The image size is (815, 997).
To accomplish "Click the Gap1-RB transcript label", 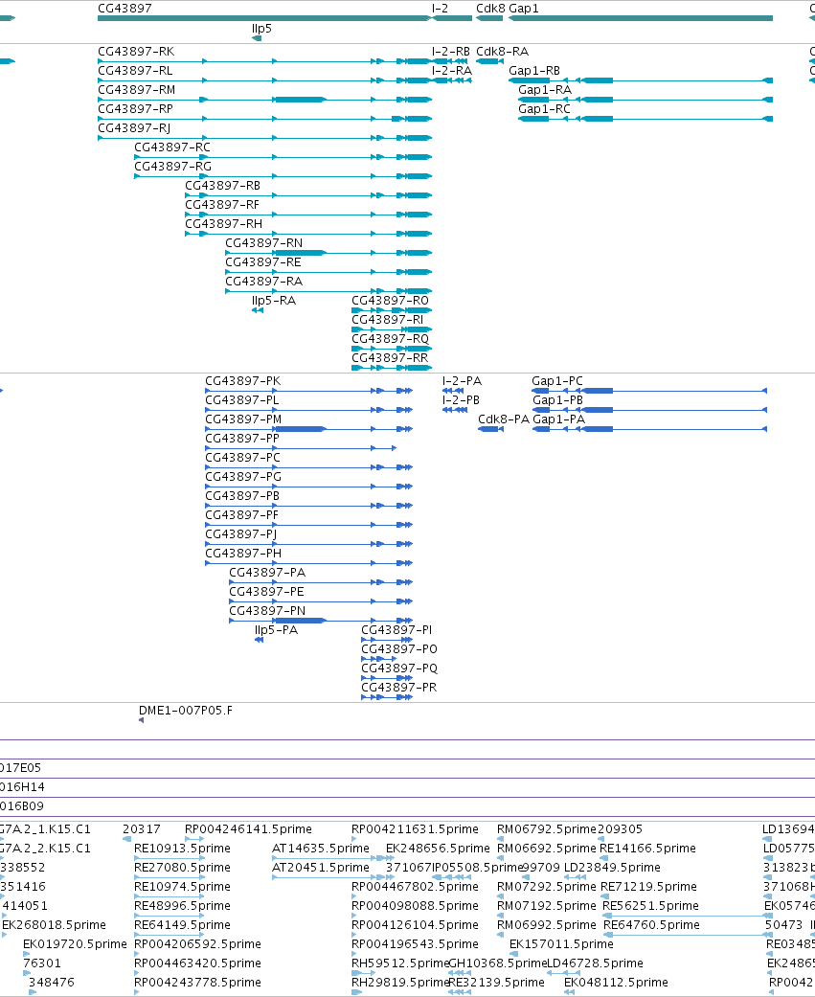I will pyautogui.click(x=534, y=71).
